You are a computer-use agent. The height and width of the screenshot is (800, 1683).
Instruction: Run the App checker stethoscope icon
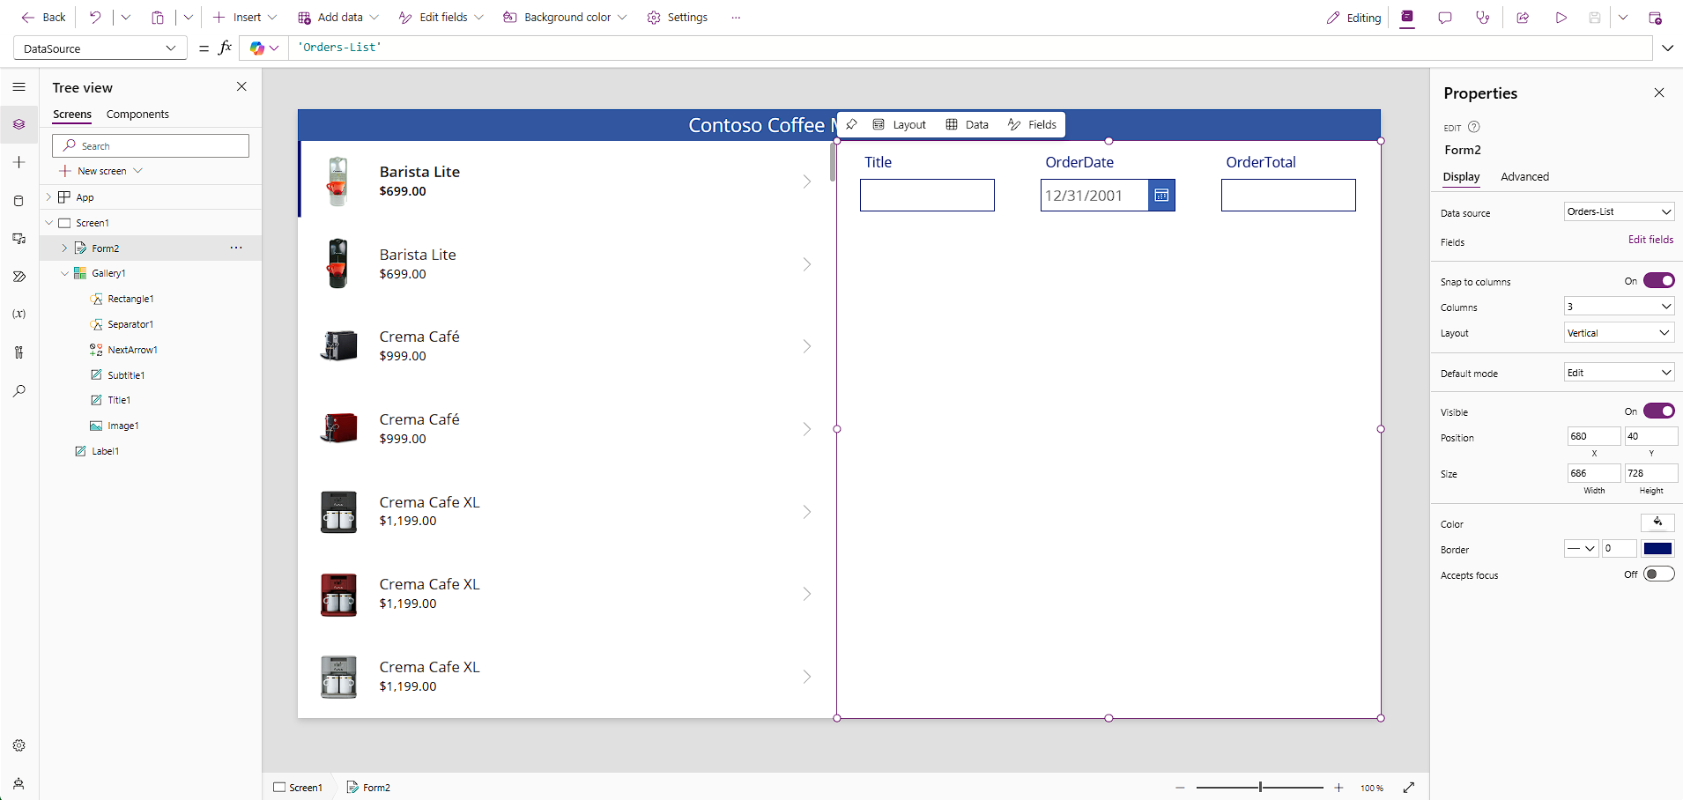click(1483, 18)
